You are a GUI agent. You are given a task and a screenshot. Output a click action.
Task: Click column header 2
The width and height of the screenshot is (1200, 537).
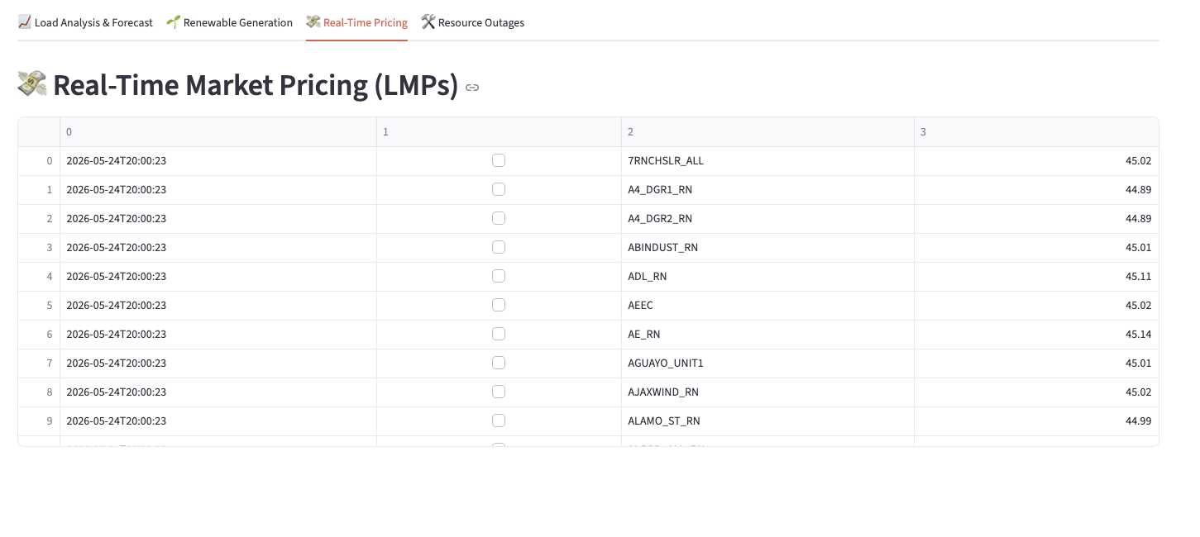tap(767, 132)
